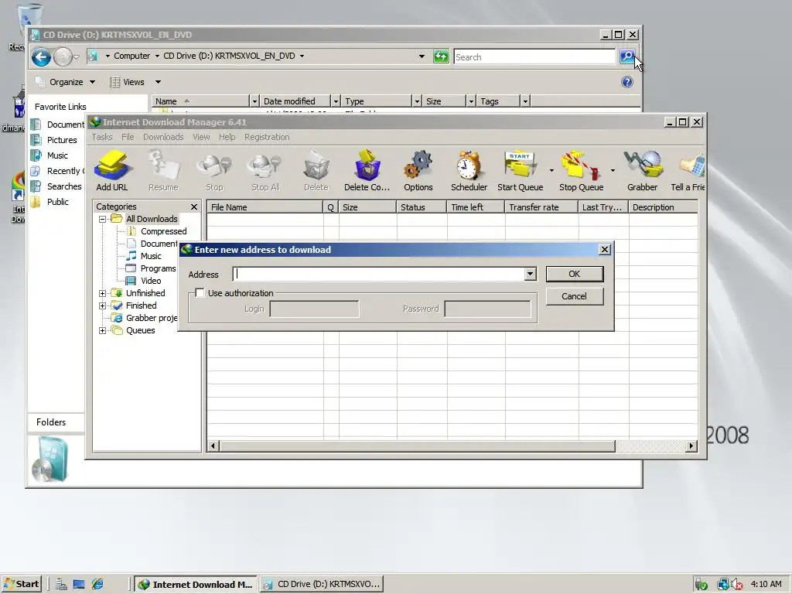Screen dimensions: 792x594
Task: Click the Explorer help question icon
Action: pyautogui.click(x=626, y=82)
